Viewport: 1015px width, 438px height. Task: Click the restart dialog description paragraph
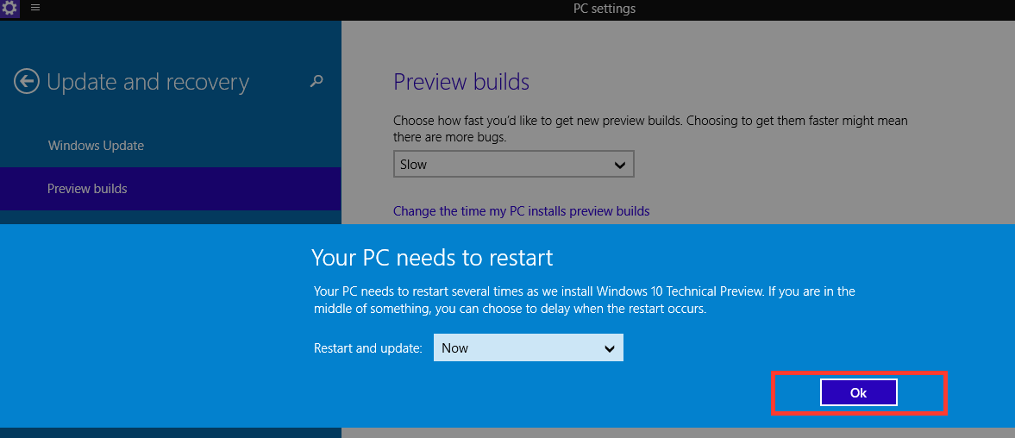coord(585,300)
